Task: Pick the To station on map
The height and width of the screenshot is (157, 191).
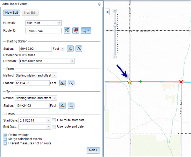Action: 63,106
